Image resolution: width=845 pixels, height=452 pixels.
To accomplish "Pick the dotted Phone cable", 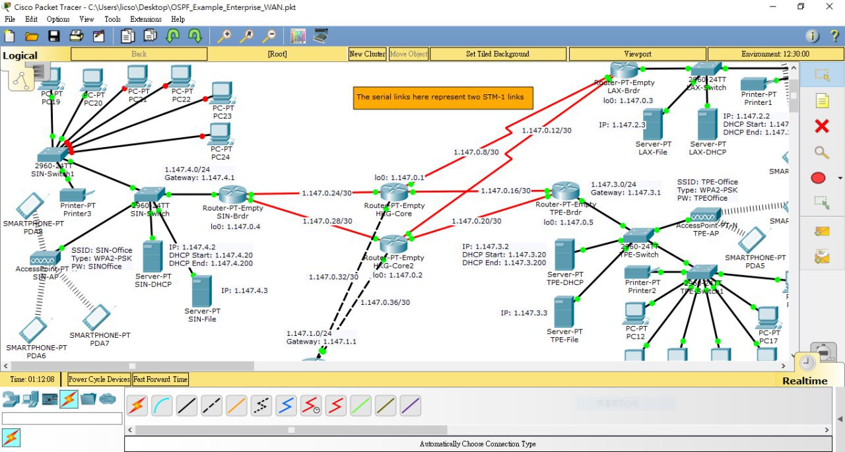I will tap(261, 406).
